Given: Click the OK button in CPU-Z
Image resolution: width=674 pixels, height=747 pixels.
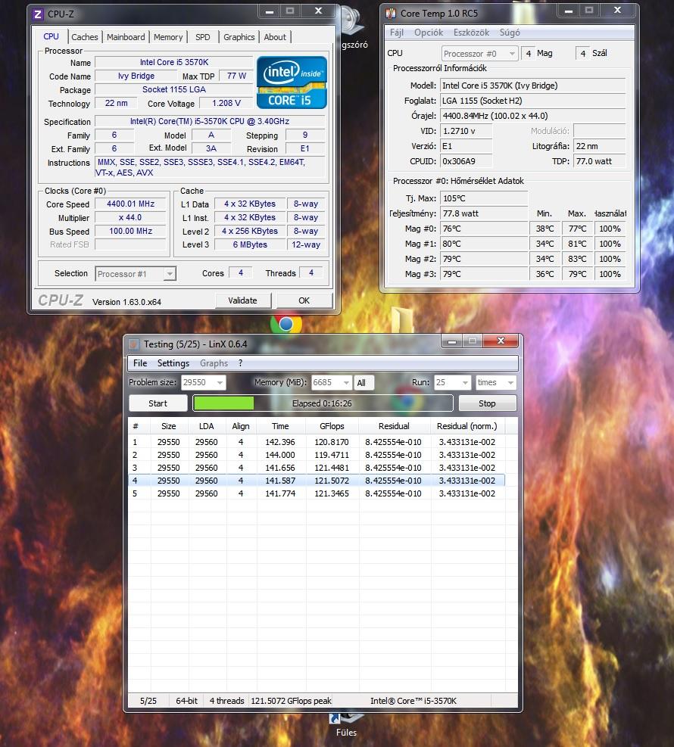Looking at the screenshot, I should click(304, 300).
